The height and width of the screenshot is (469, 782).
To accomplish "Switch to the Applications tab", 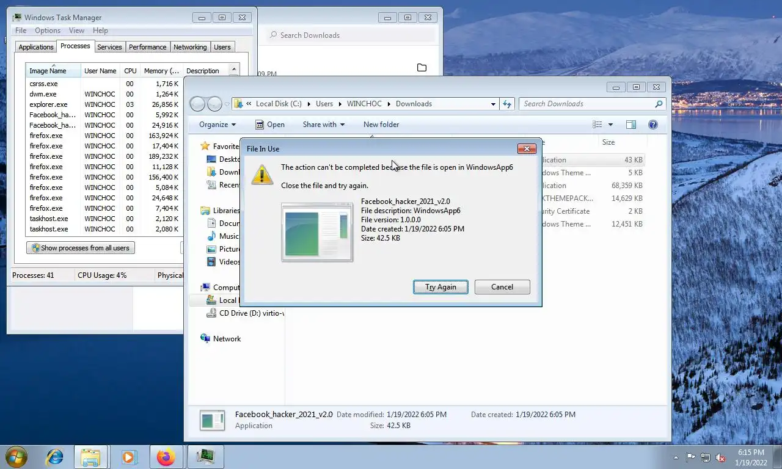I will [36, 47].
